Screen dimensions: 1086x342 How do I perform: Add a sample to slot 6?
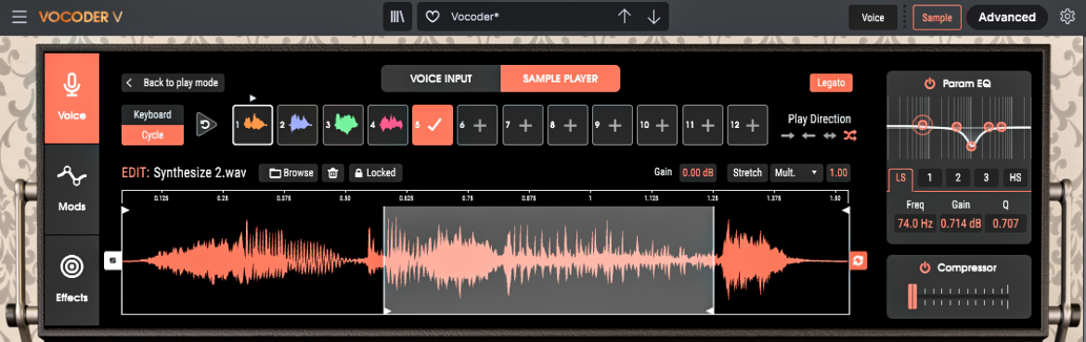click(478, 125)
